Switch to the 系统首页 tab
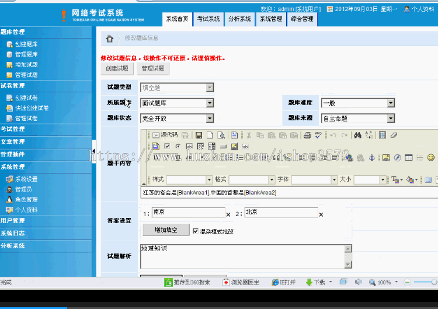The height and width of the screenshot is (309, 438). point(177,19)
